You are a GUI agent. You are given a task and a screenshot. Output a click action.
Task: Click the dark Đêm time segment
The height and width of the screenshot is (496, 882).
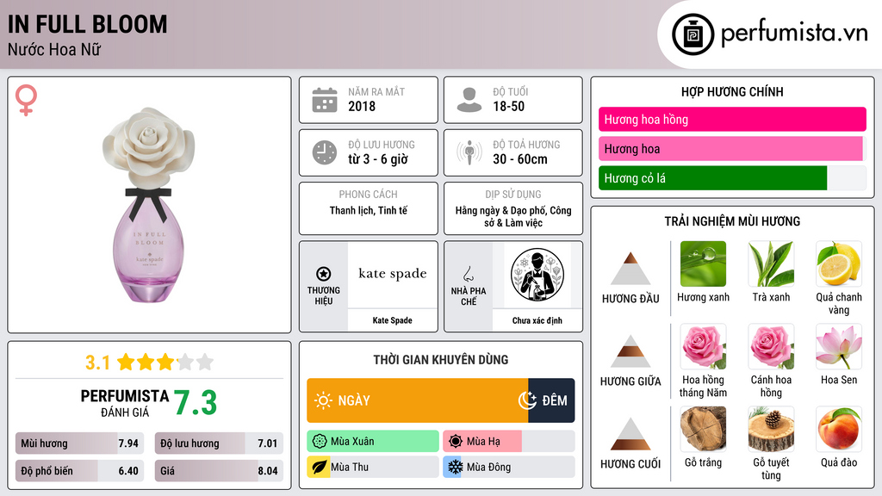551,400
